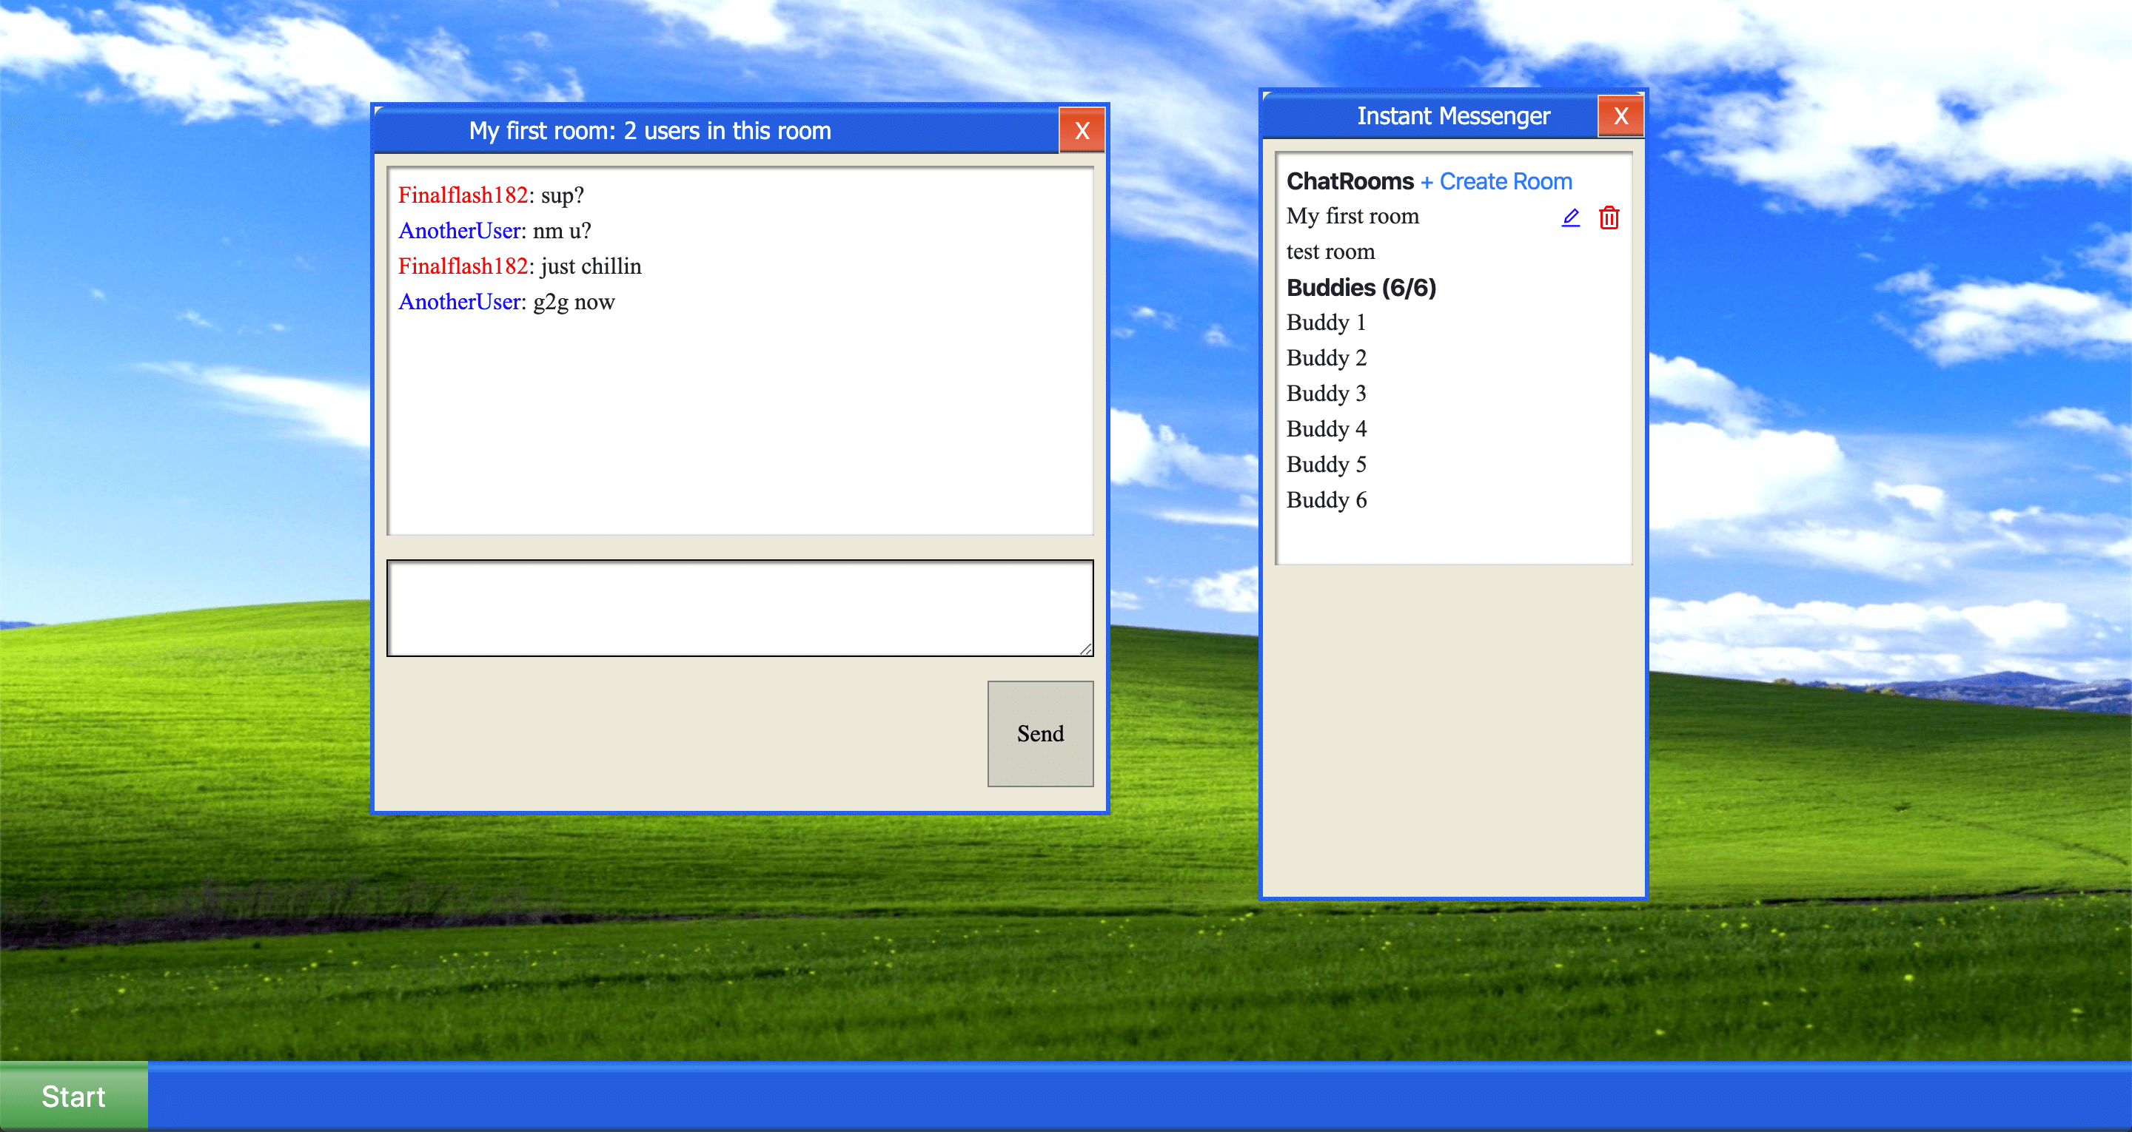Image resolution: width=2132 pixels, height=1132 pixels.
Task: Click the ChatRooms heading
Action: tap(1350, 181)
